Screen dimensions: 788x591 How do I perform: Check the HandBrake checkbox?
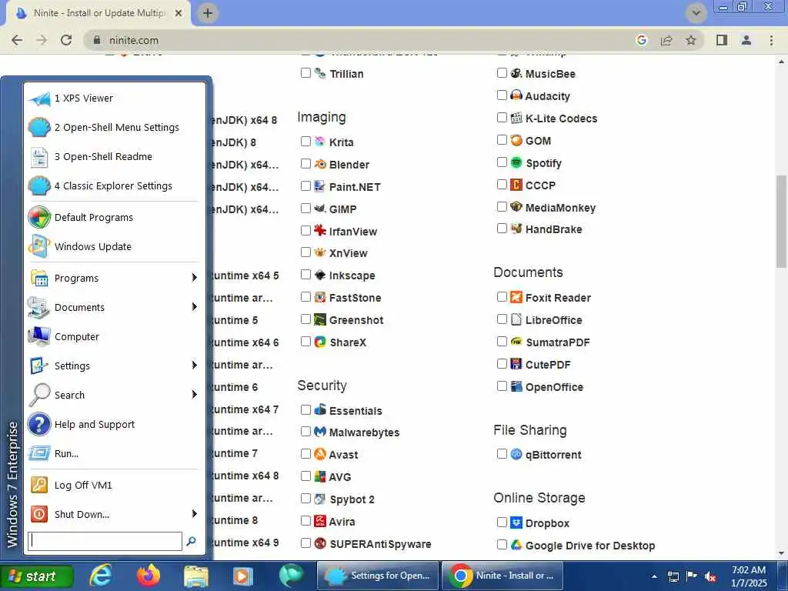pyautogui.click(x=502, y=228)
